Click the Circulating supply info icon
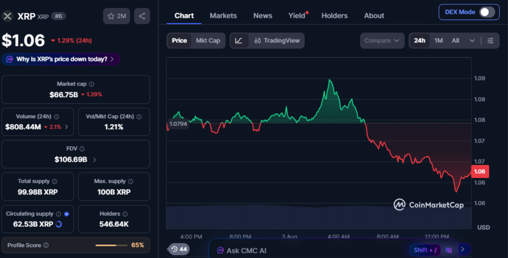The image size is (508, 258). tap(58, 214)
